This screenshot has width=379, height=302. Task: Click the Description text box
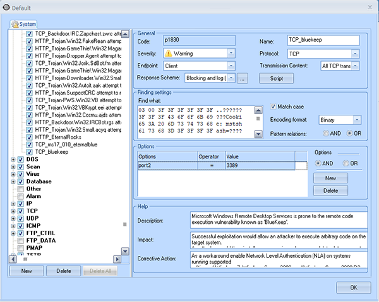pyautogui.click(x=279, y=220)
